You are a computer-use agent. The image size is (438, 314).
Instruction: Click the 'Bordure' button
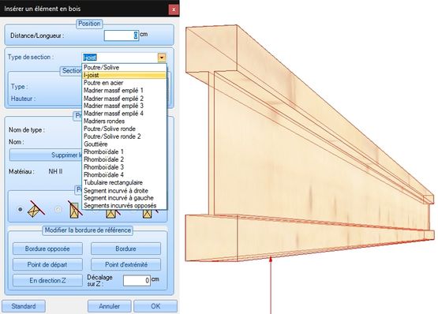(x=125, y=249)
